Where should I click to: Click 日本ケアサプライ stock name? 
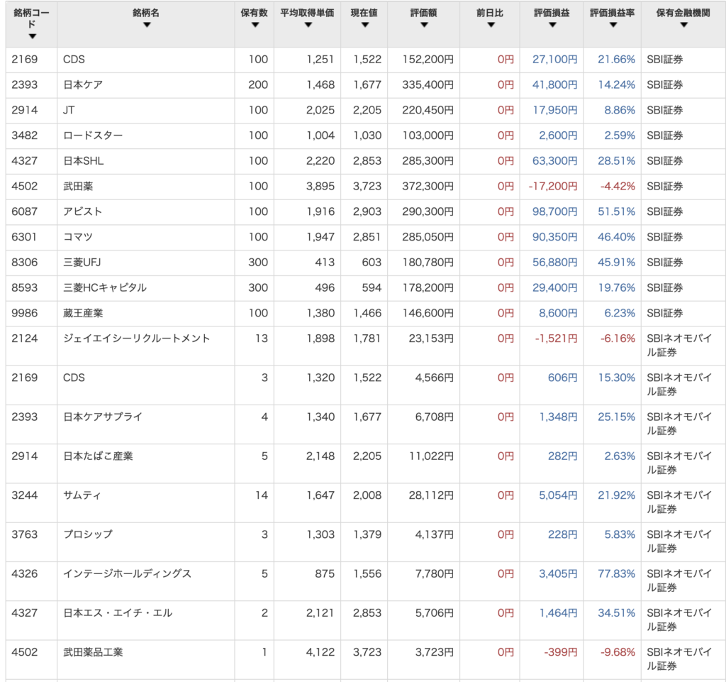pos(103,417)
